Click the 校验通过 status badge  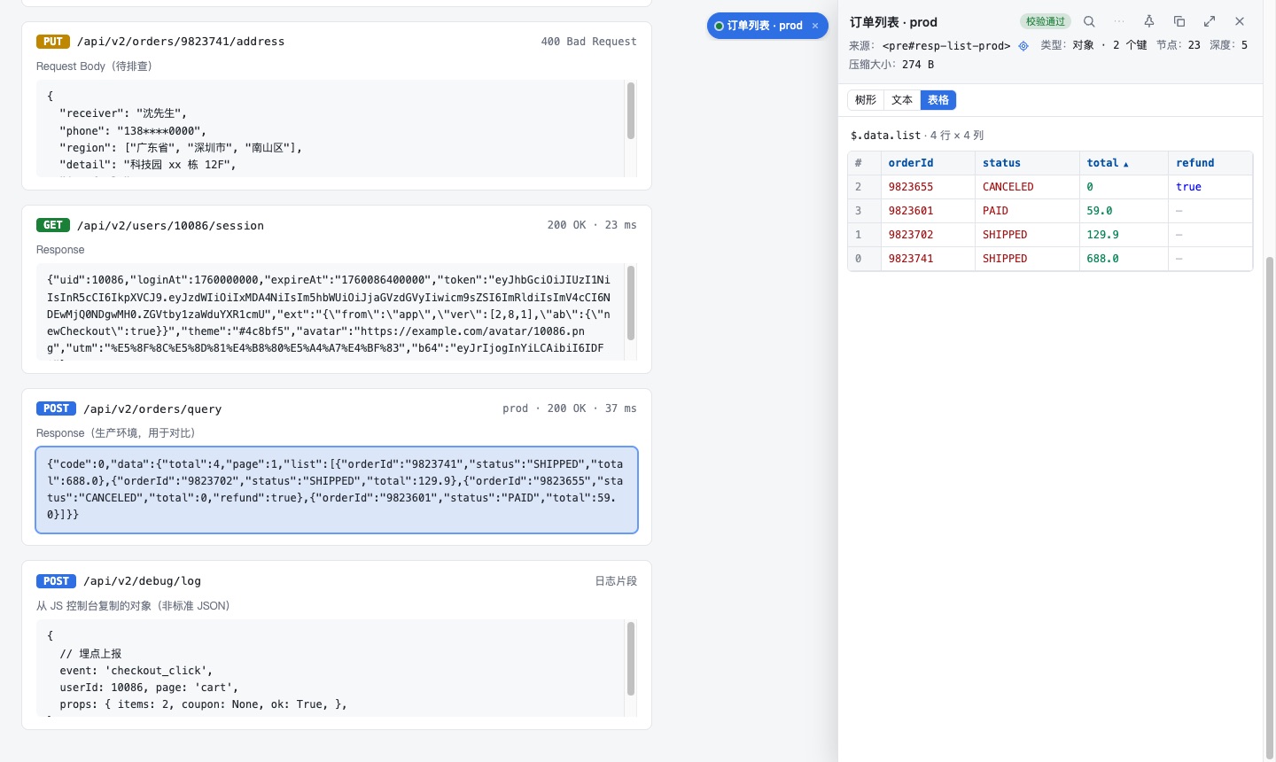tap(1046, 21)
